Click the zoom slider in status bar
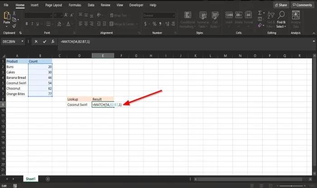Screen dimensions: 317x188 point(291,186)
